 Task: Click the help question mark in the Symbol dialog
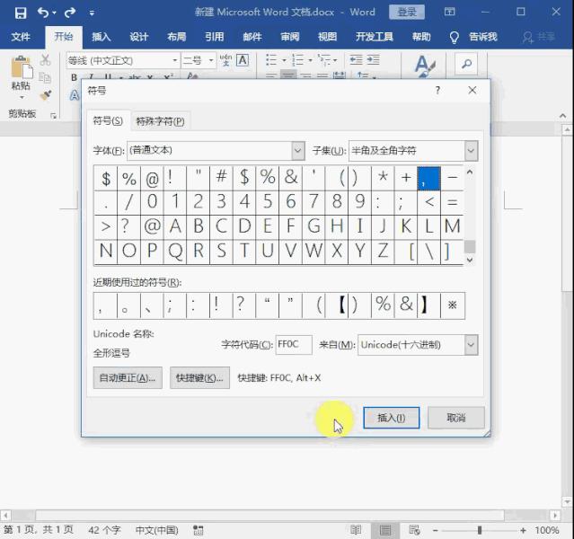437,90
